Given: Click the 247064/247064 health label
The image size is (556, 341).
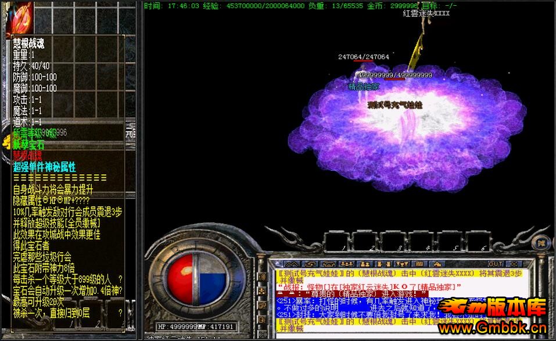Looking at the screenshot, I should 364,57.
